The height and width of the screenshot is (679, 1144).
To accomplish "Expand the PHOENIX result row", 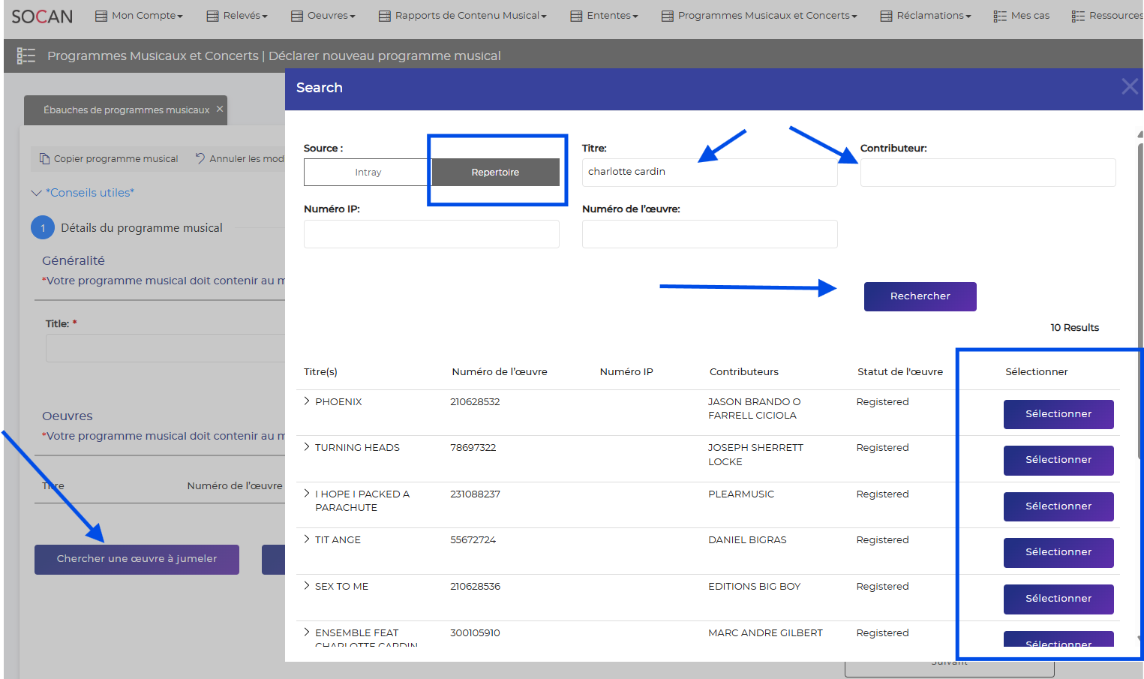I will click(307, 401).
